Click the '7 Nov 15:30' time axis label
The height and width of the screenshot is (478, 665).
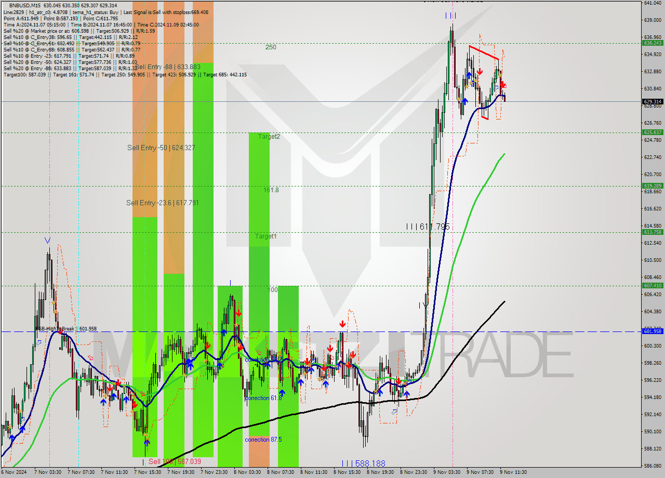pyautogui.click(x=148, y=472)
